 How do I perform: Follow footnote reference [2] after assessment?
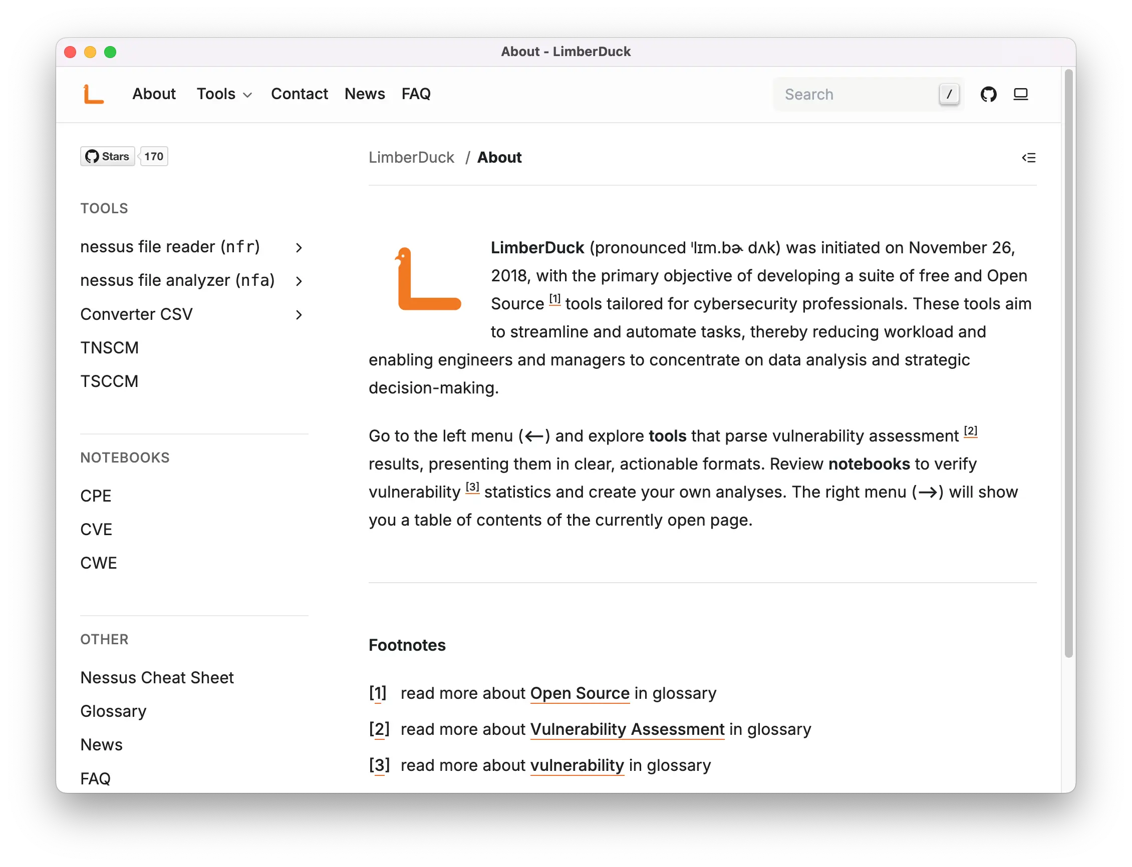coord(970,431)
